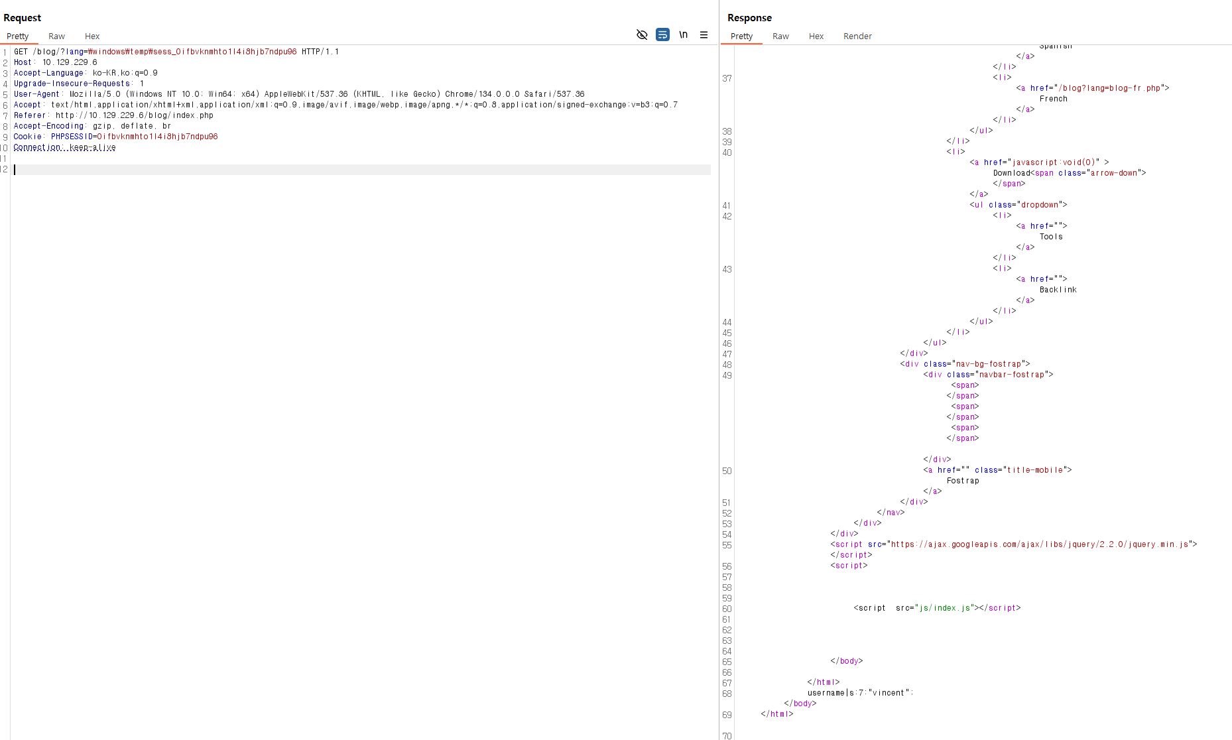
Task: Place cursor in empty request body line 12
Action: pyautogui.click(x=362, y=170)
